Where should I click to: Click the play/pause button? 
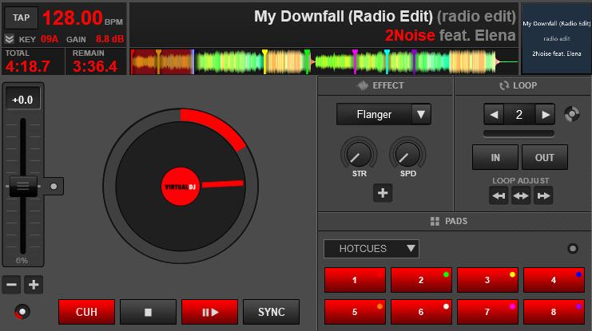pyautogui.click(x=209, y=312)
